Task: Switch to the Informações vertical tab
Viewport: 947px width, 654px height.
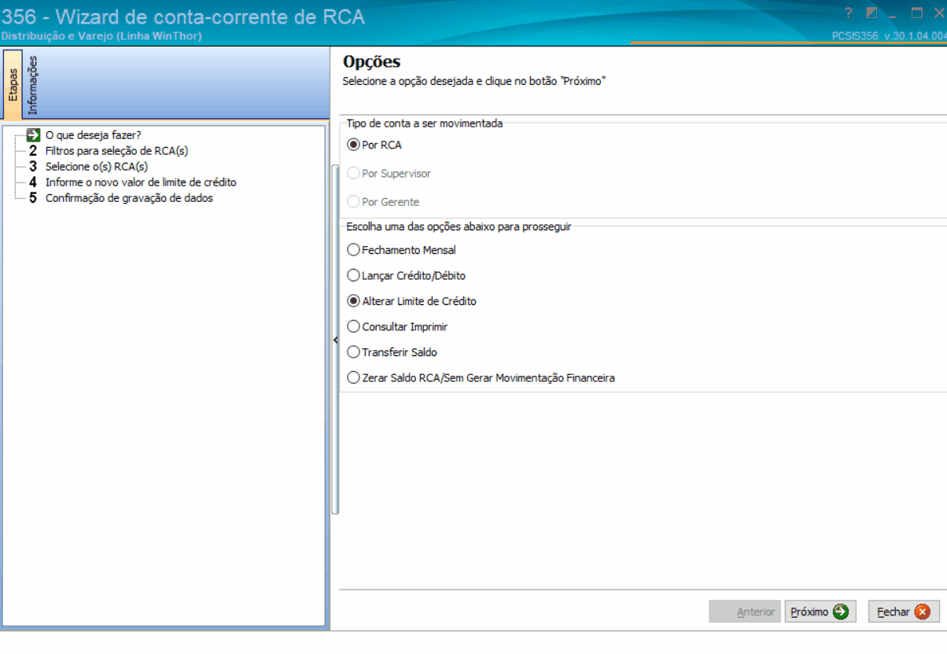Action: 32,84
